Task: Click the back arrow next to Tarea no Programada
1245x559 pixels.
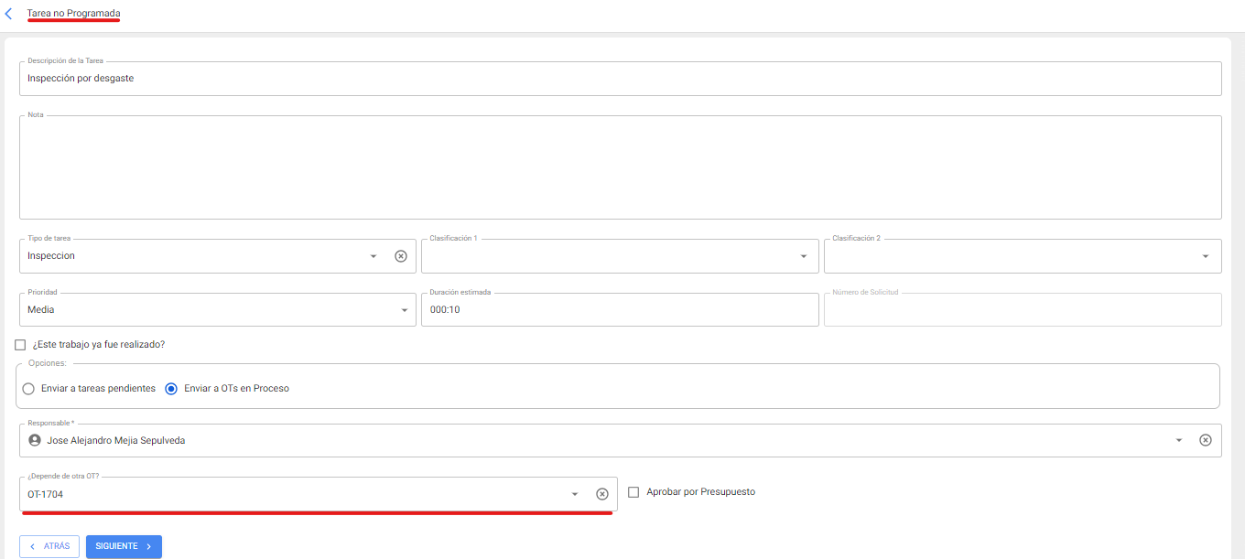Action: 9,15
